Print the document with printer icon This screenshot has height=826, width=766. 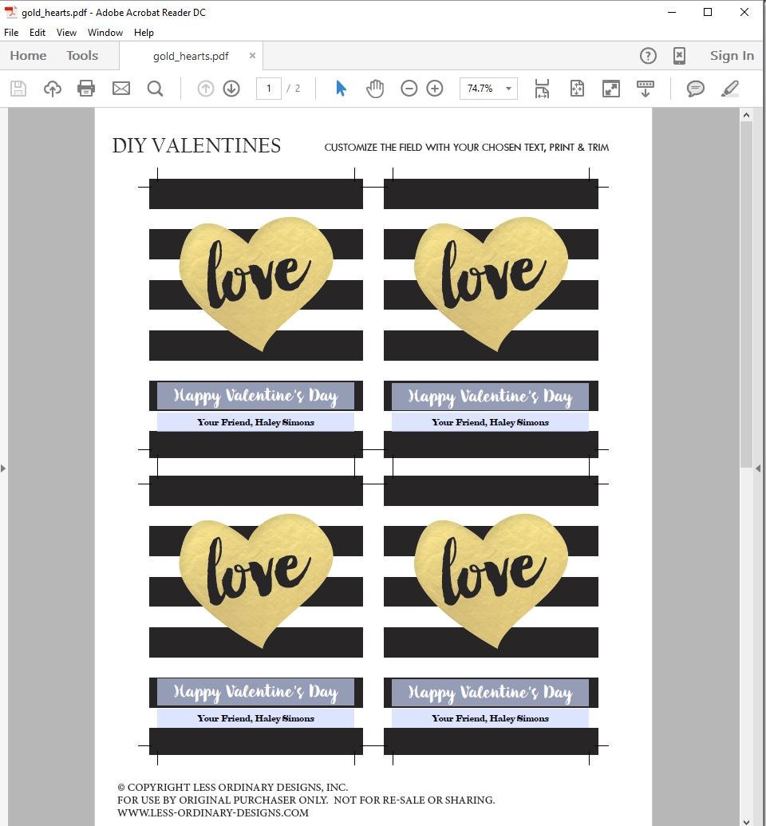coord(86,89)
